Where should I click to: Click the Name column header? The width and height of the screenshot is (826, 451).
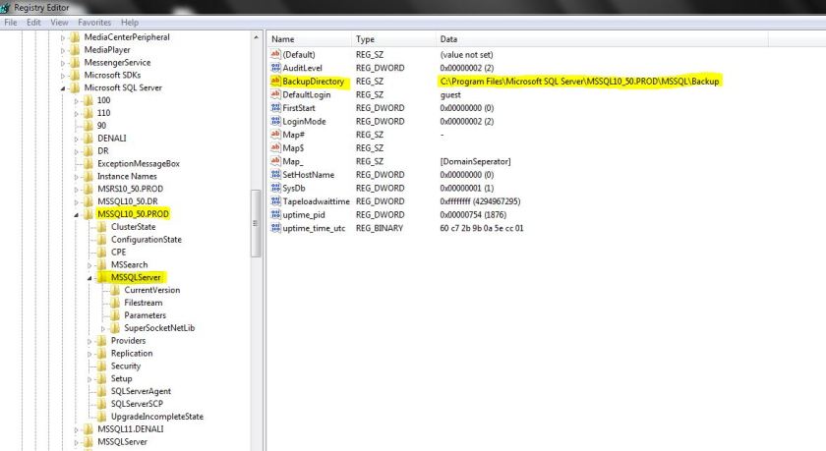pos(283,38)
